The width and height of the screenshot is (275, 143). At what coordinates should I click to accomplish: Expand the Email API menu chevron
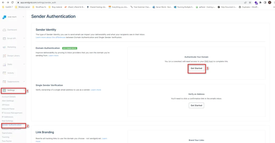[x=24, y=38]
